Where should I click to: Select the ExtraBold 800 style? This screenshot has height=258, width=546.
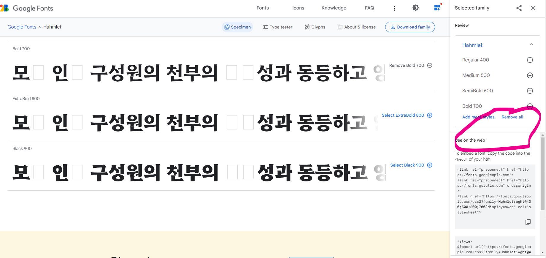pyautogui.click(x=407, y=115)
